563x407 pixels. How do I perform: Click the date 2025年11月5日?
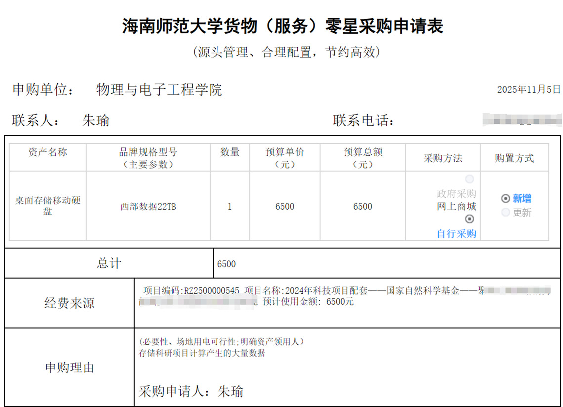coord(528,89)
